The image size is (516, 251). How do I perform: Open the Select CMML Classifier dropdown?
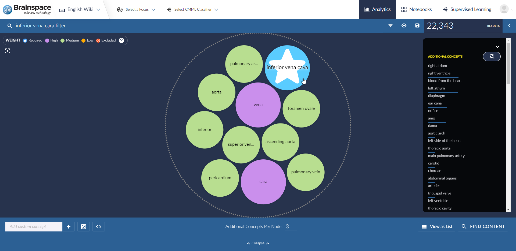pos(192,9)
